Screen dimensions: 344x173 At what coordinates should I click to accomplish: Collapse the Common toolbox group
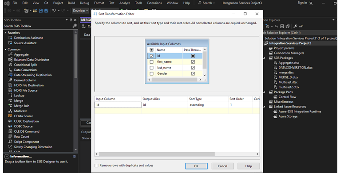(x=5, y=50)
